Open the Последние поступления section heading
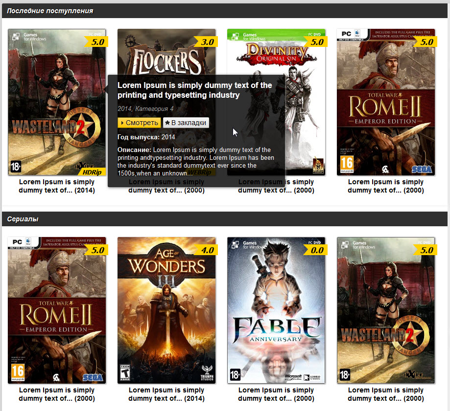 [50, 11]
